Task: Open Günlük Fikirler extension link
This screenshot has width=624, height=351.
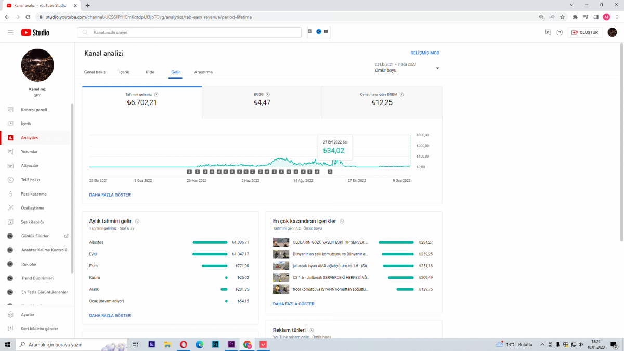Action: pos(35,236)
